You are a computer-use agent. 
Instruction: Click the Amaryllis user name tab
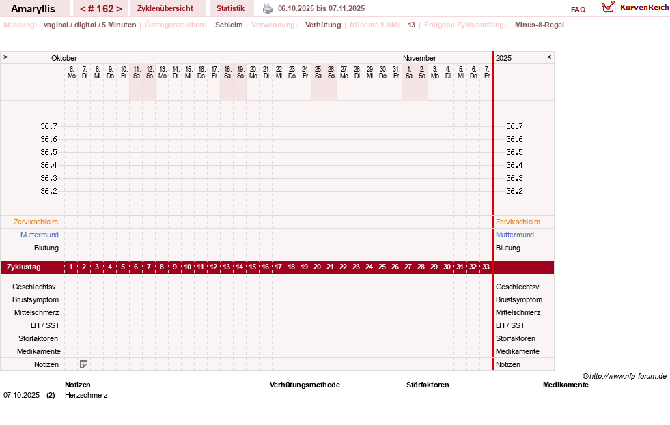[x=33, y=9]
